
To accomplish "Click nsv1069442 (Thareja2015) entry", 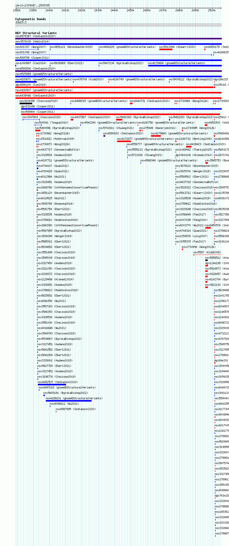I will pyautogui.click(x=194, y=150).
